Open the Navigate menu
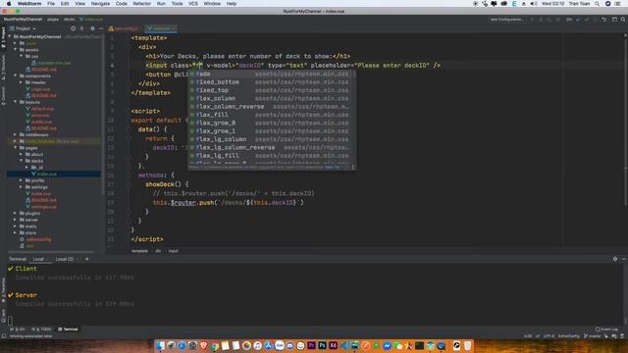 100,4
